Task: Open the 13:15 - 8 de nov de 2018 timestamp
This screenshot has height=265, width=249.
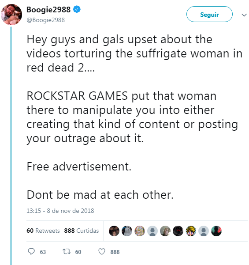Action: [60, 211]
